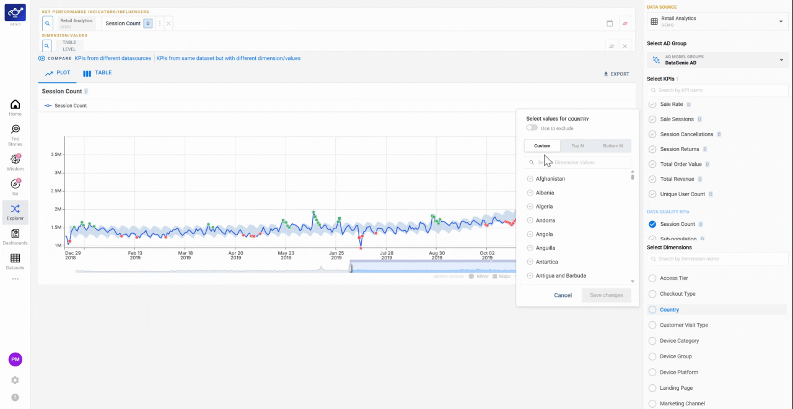Open the Go section in sidebar
This screenshot has width=793, height=409.
pos(15,187)
